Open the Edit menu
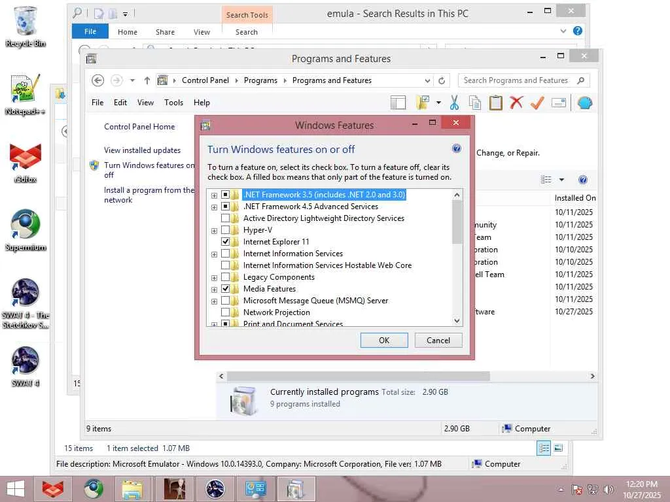The width and height of the screenshot is (670, 502). (x=120, y=103)
